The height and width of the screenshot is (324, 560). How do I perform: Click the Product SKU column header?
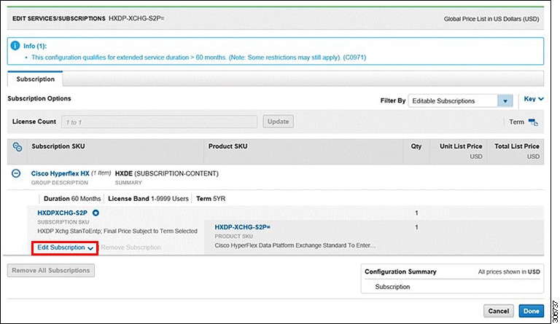227,146
